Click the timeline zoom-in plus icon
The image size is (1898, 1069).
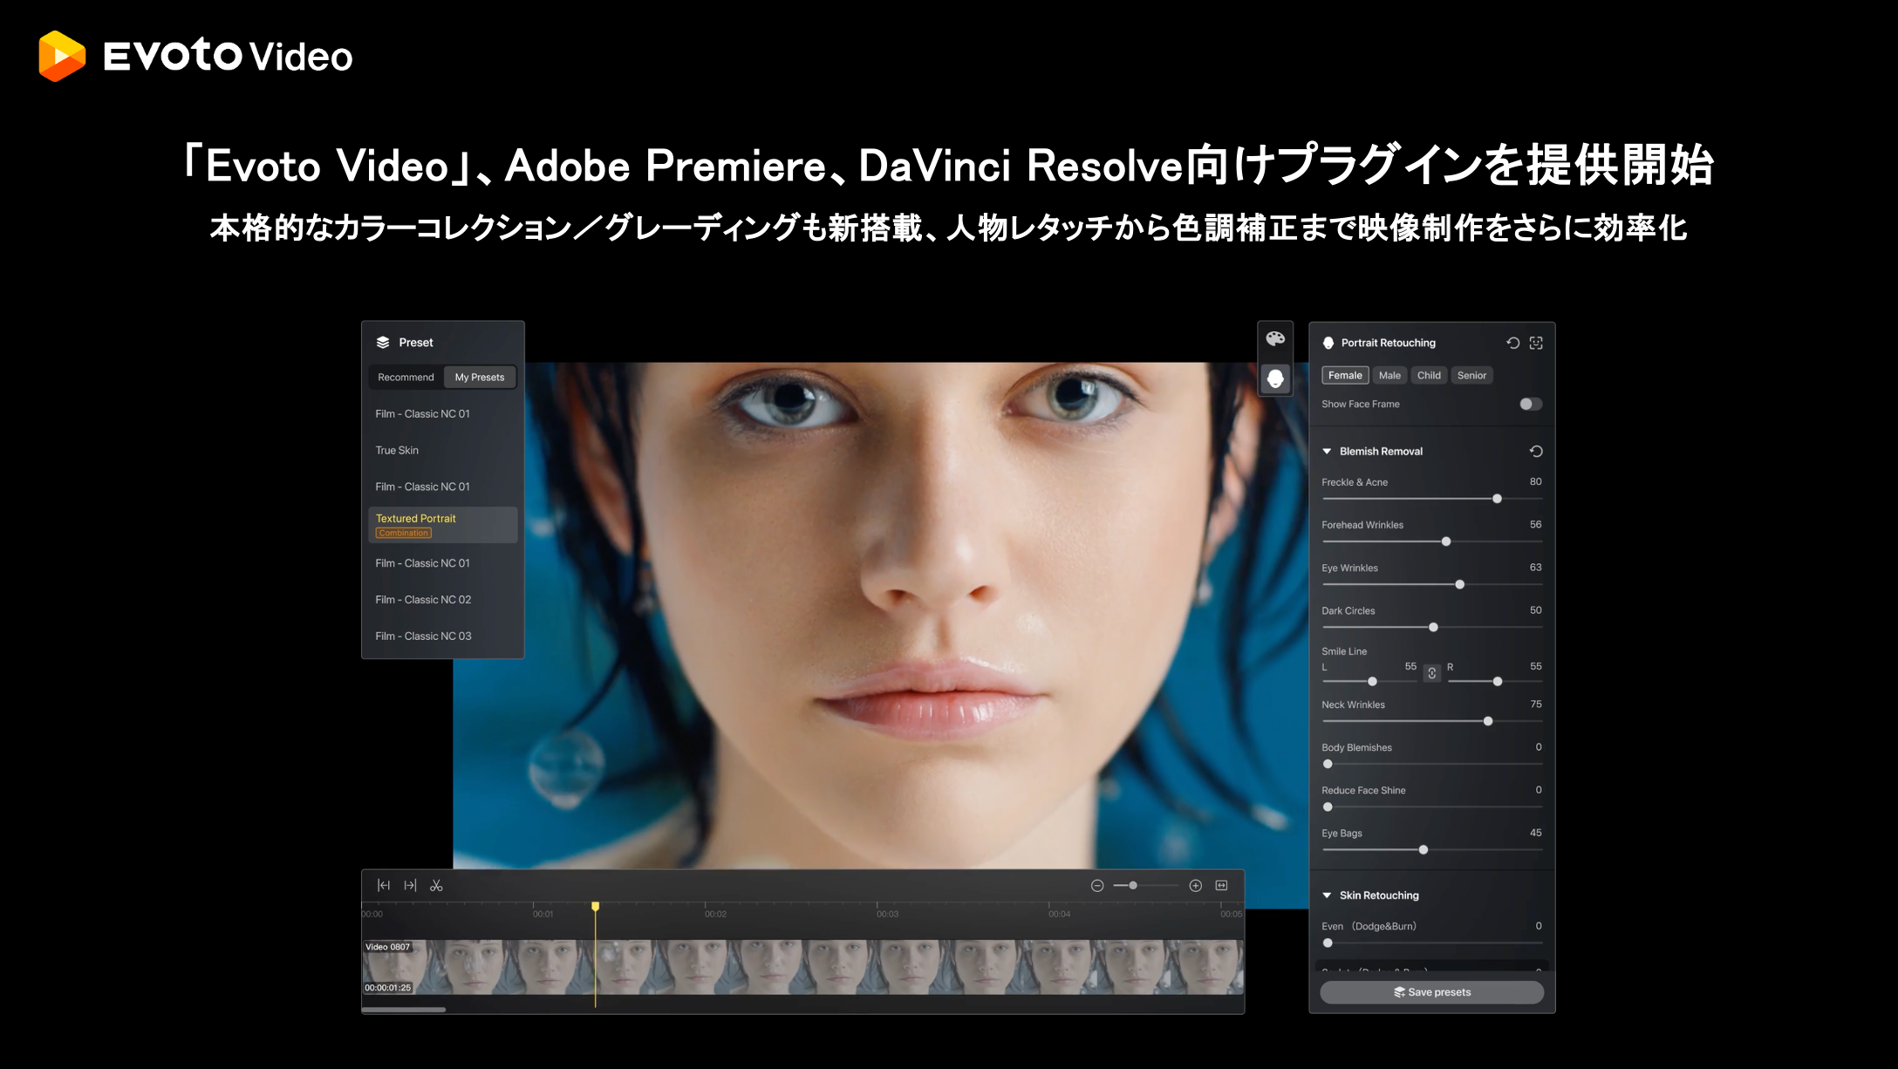coord(1196,885)
